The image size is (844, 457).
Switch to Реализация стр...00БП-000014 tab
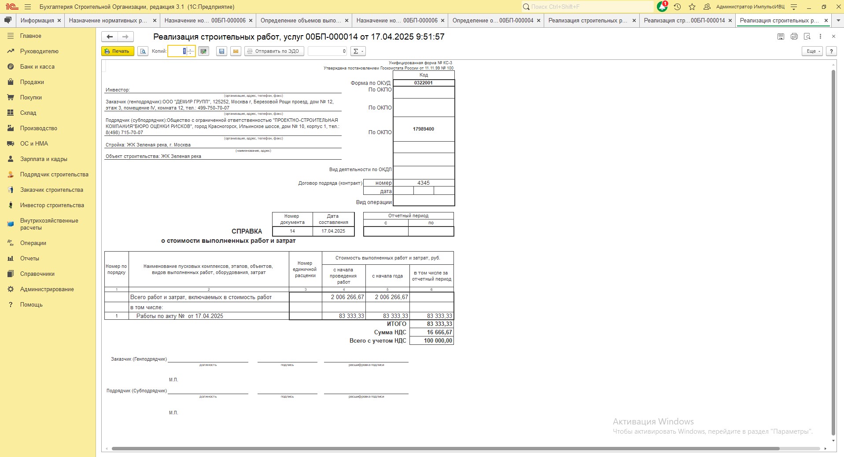684,20
